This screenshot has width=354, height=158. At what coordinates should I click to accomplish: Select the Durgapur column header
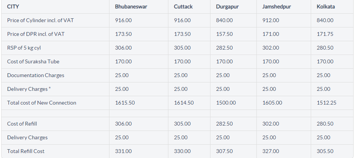227,7
